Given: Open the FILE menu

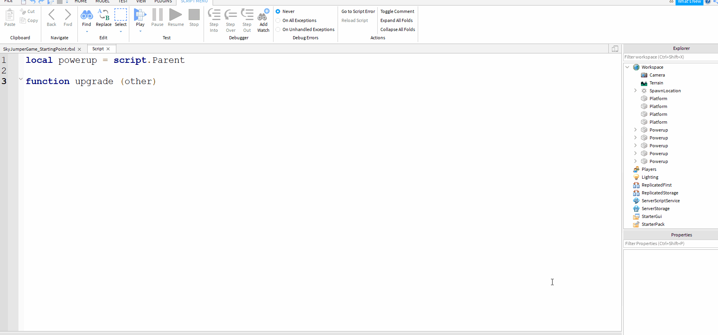Looking at the screenshot, I should [x=8, y=2].
